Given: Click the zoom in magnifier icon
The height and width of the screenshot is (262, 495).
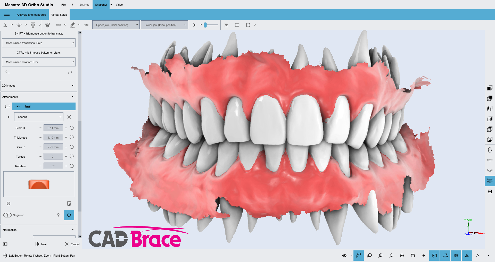Looking at the screenshot, I should pos(380,256).
